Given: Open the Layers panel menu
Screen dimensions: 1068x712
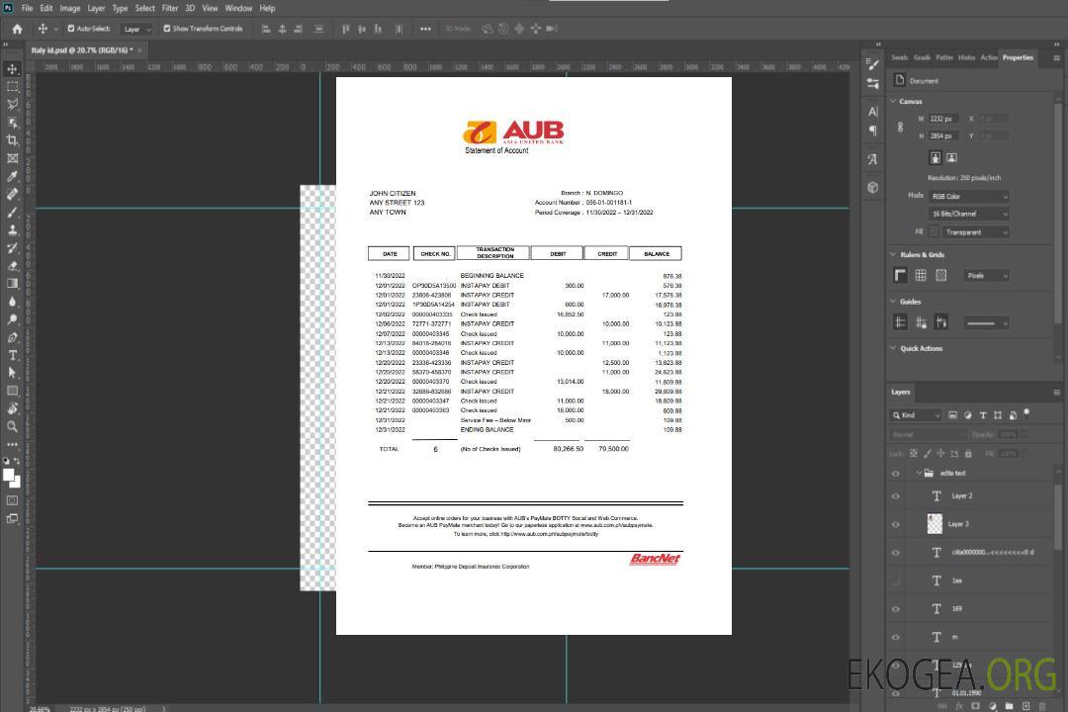Looking at the screenshot, I should click(1056, 393).
